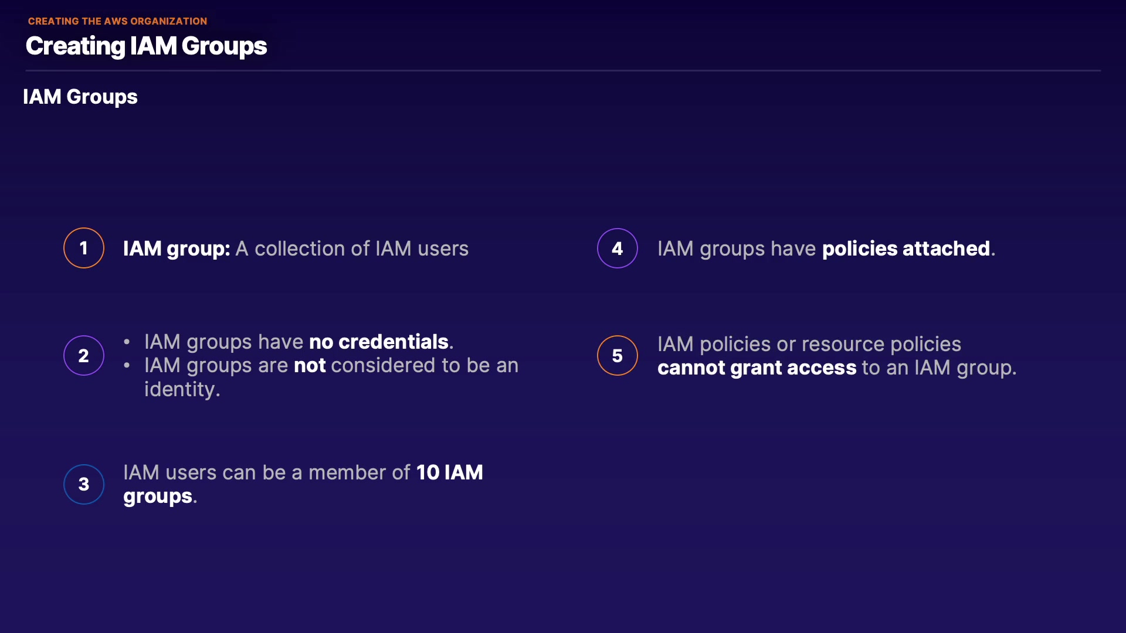Click 'IAM policies or resource policies' line
This screenshot has height=633, width=1126.
pos(809,344)
